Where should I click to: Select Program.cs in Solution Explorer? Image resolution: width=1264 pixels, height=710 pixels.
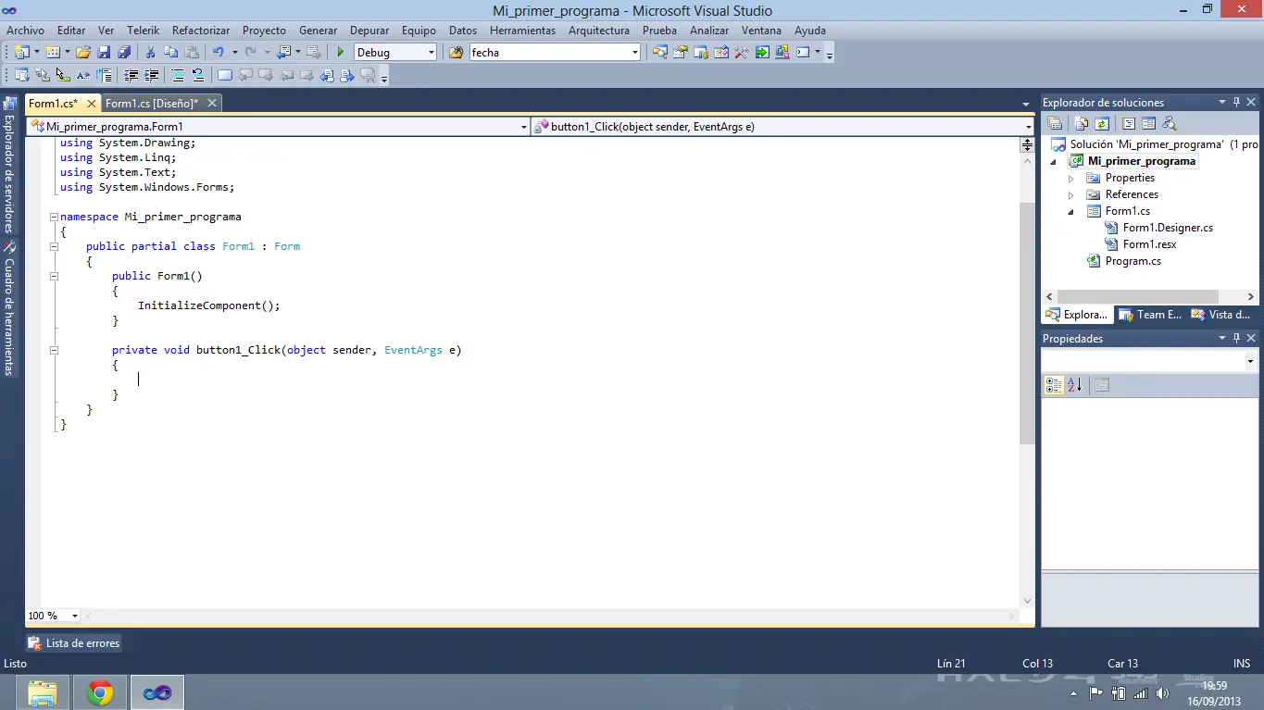[x=1133, y=261]
